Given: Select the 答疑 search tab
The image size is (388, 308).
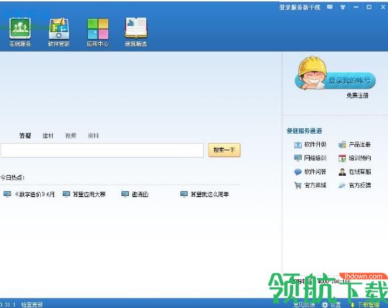Looking at the screenshot, I should point(25,136).
